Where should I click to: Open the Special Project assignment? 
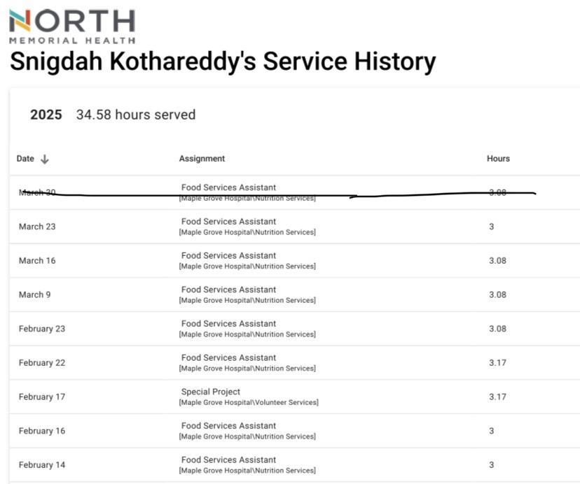click(211, 392)
